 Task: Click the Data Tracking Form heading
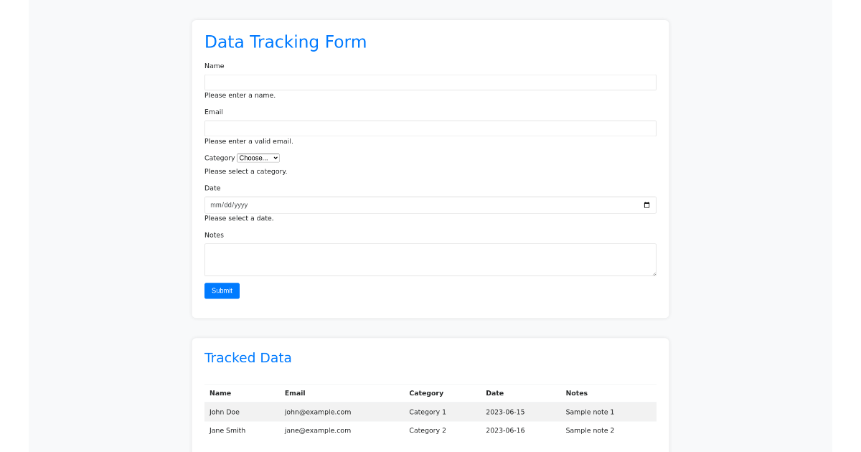[x=286, y=42]
